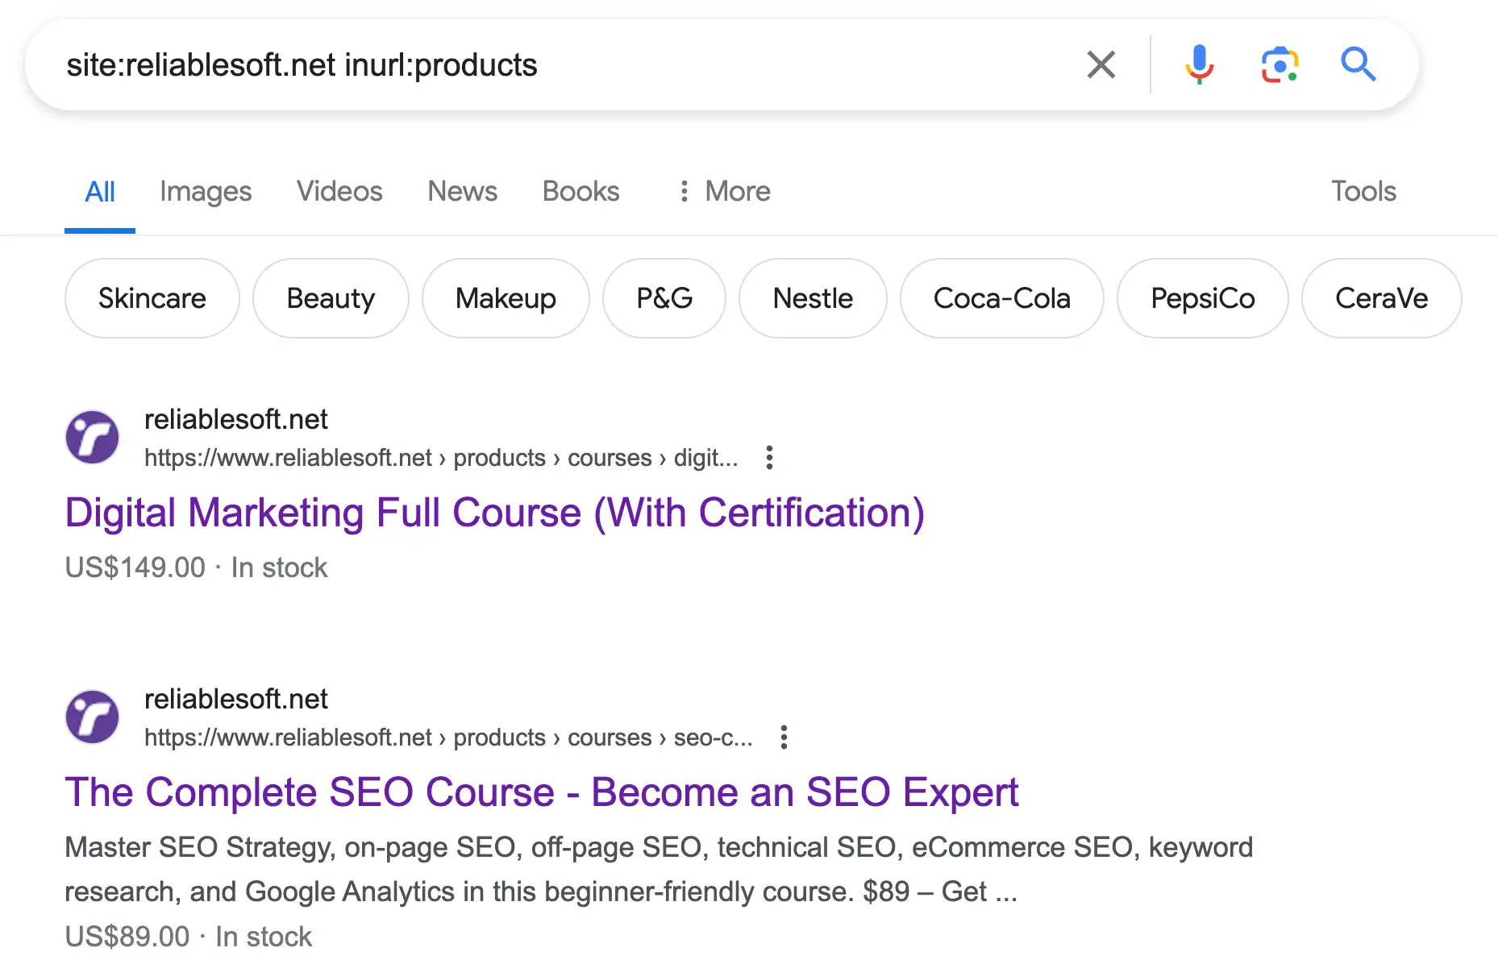Switch to the Videos tab
This screenshot has width=1498, height=964.
pos(339,191)
